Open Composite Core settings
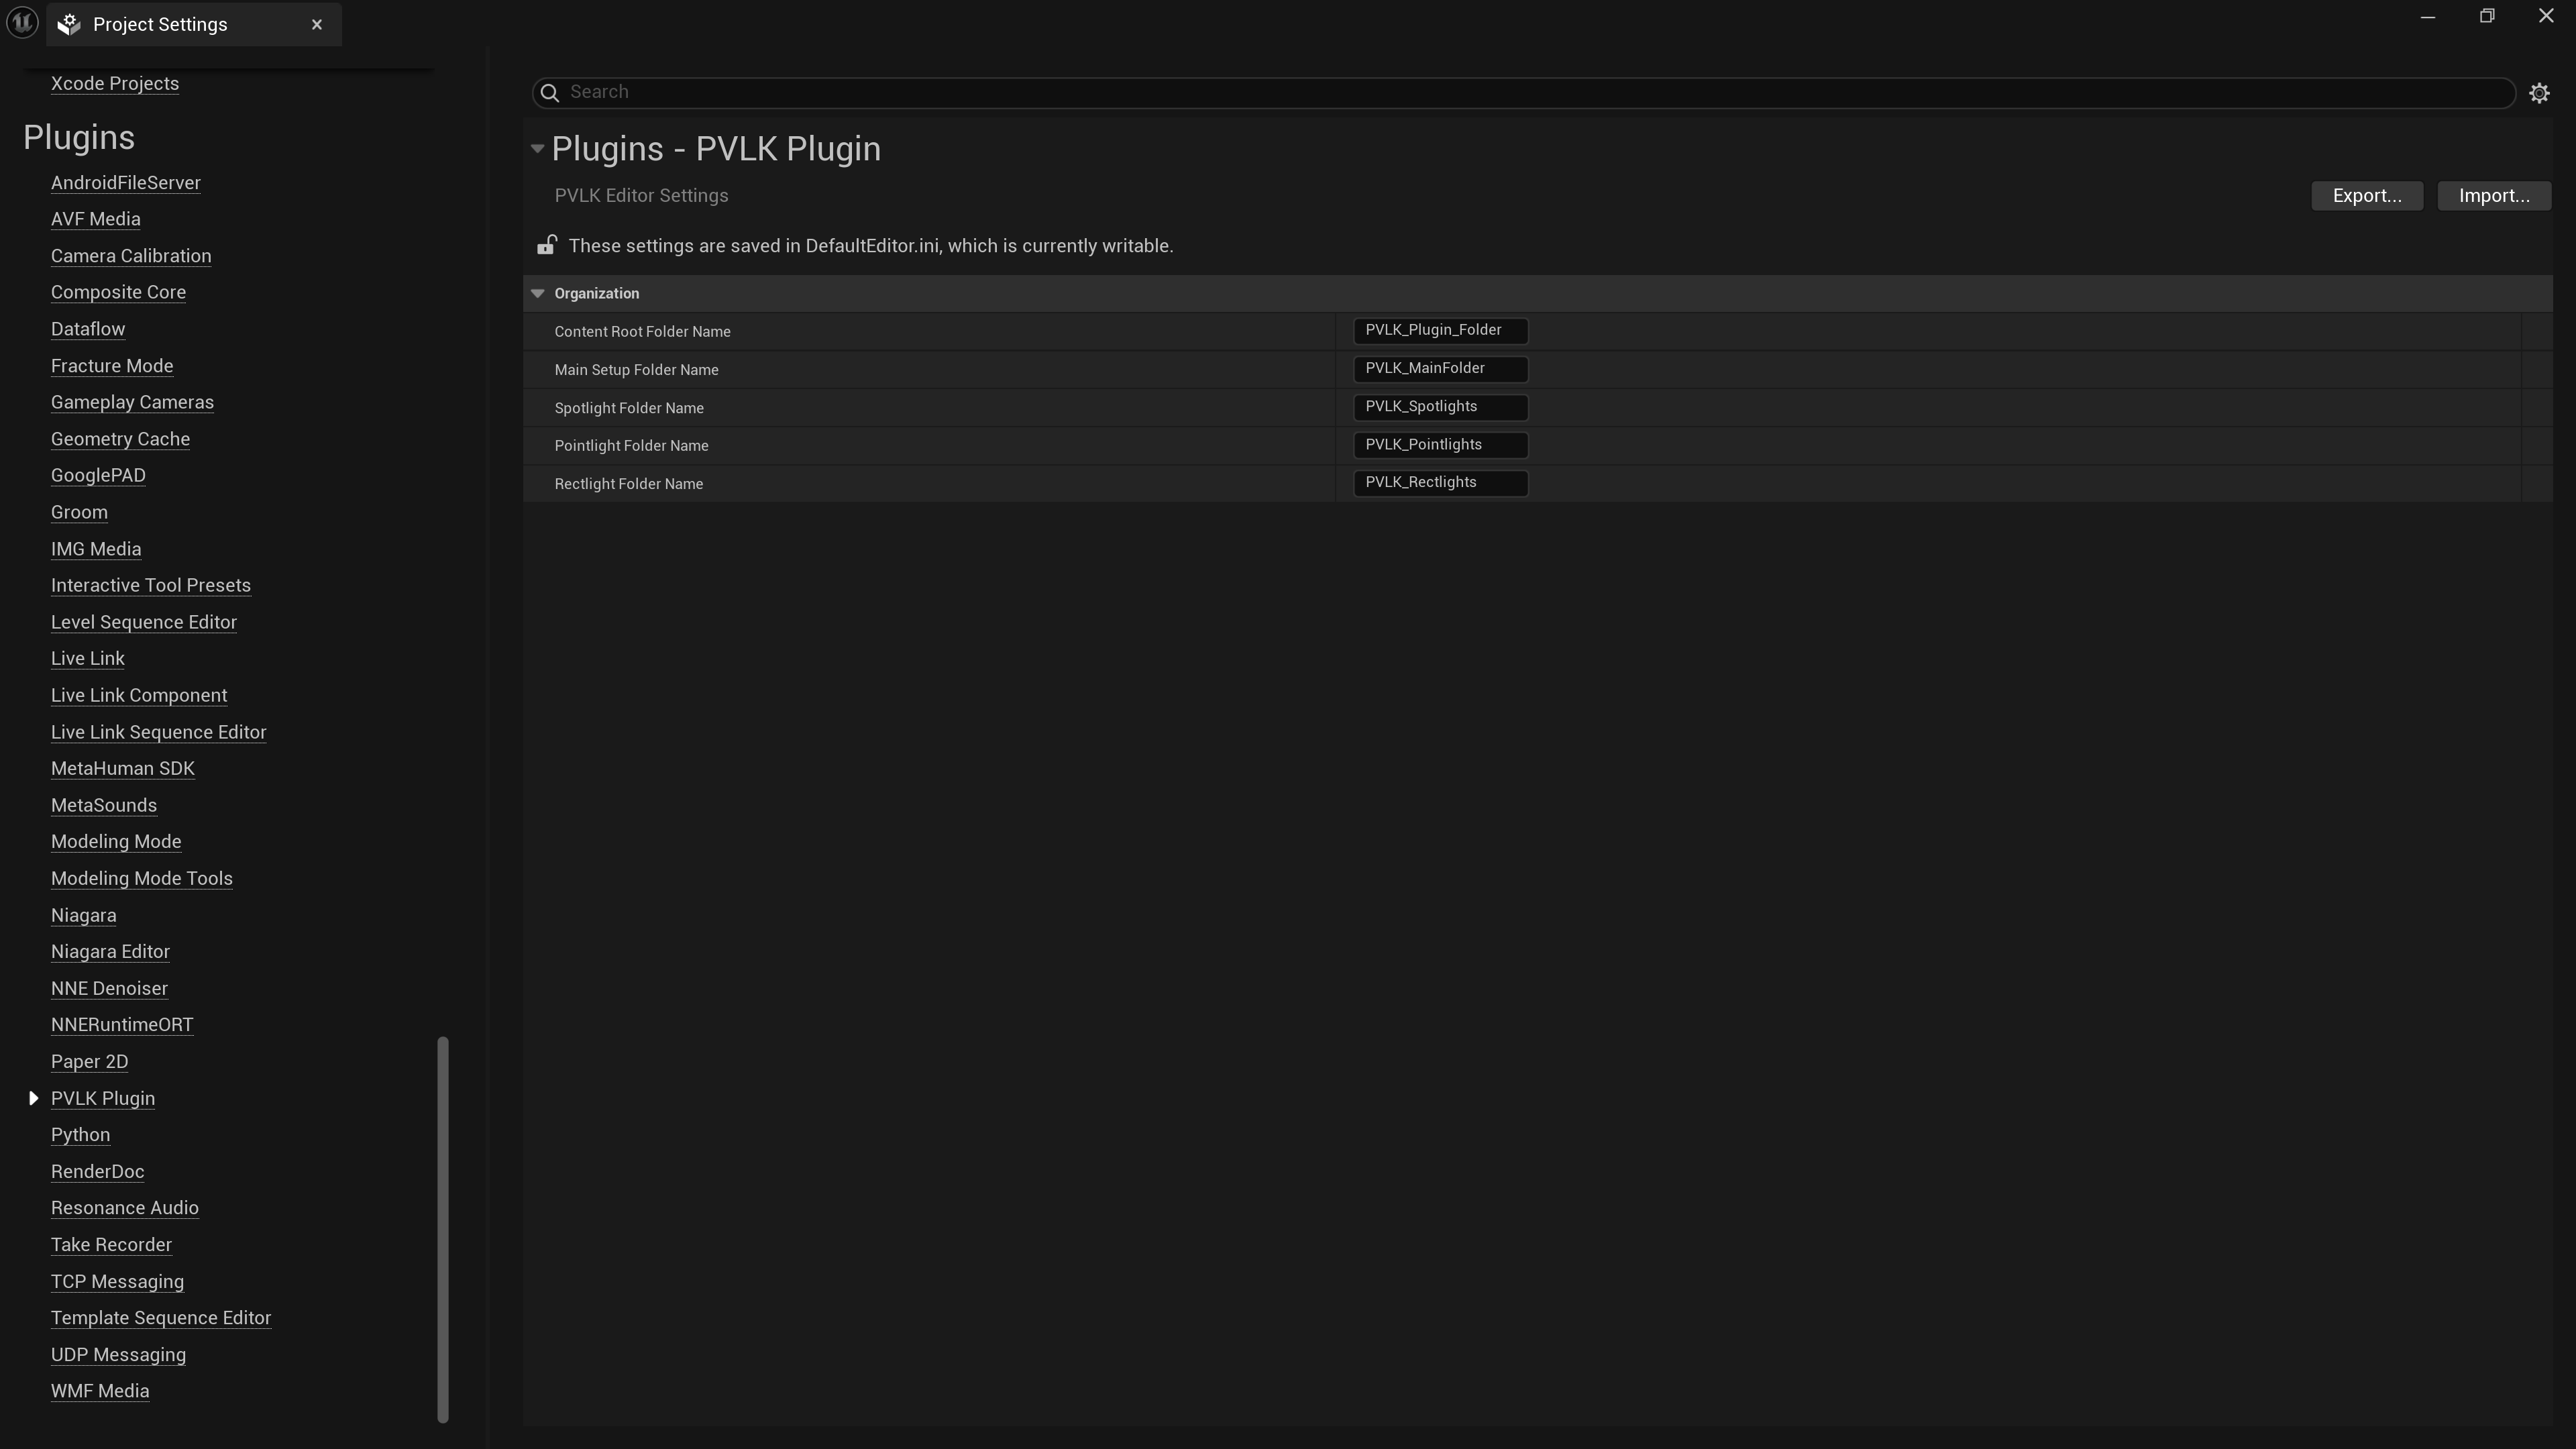The width and height of the screenshot is (2576, 1449). 118,292
